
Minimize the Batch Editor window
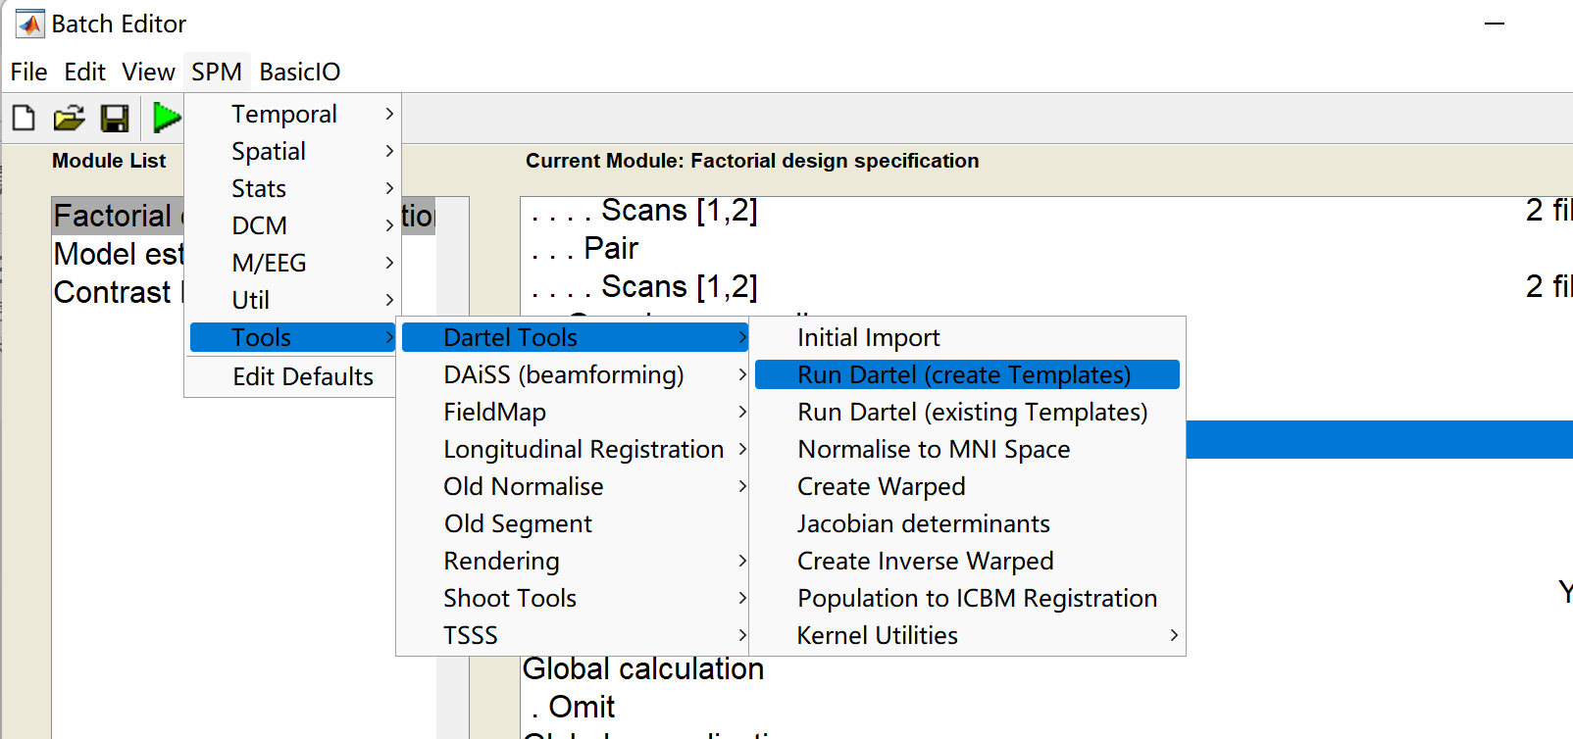pos(1495,24)
